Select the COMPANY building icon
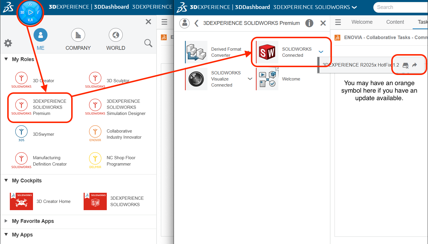Viewport: 428px width, 244px height. coord(78,35)
